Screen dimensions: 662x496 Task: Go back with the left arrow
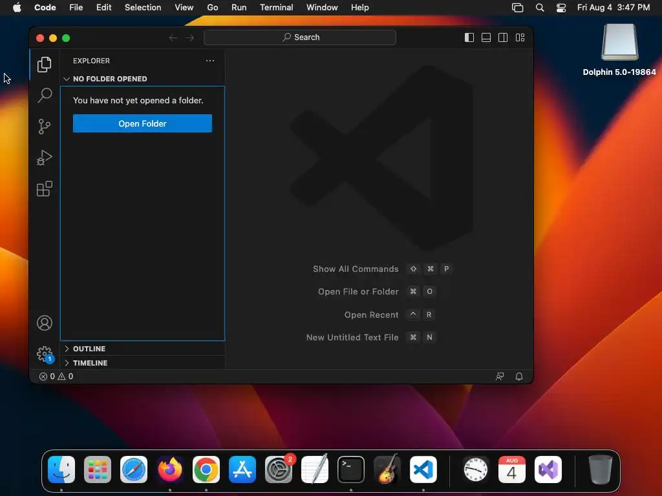[x=173, y=37]
